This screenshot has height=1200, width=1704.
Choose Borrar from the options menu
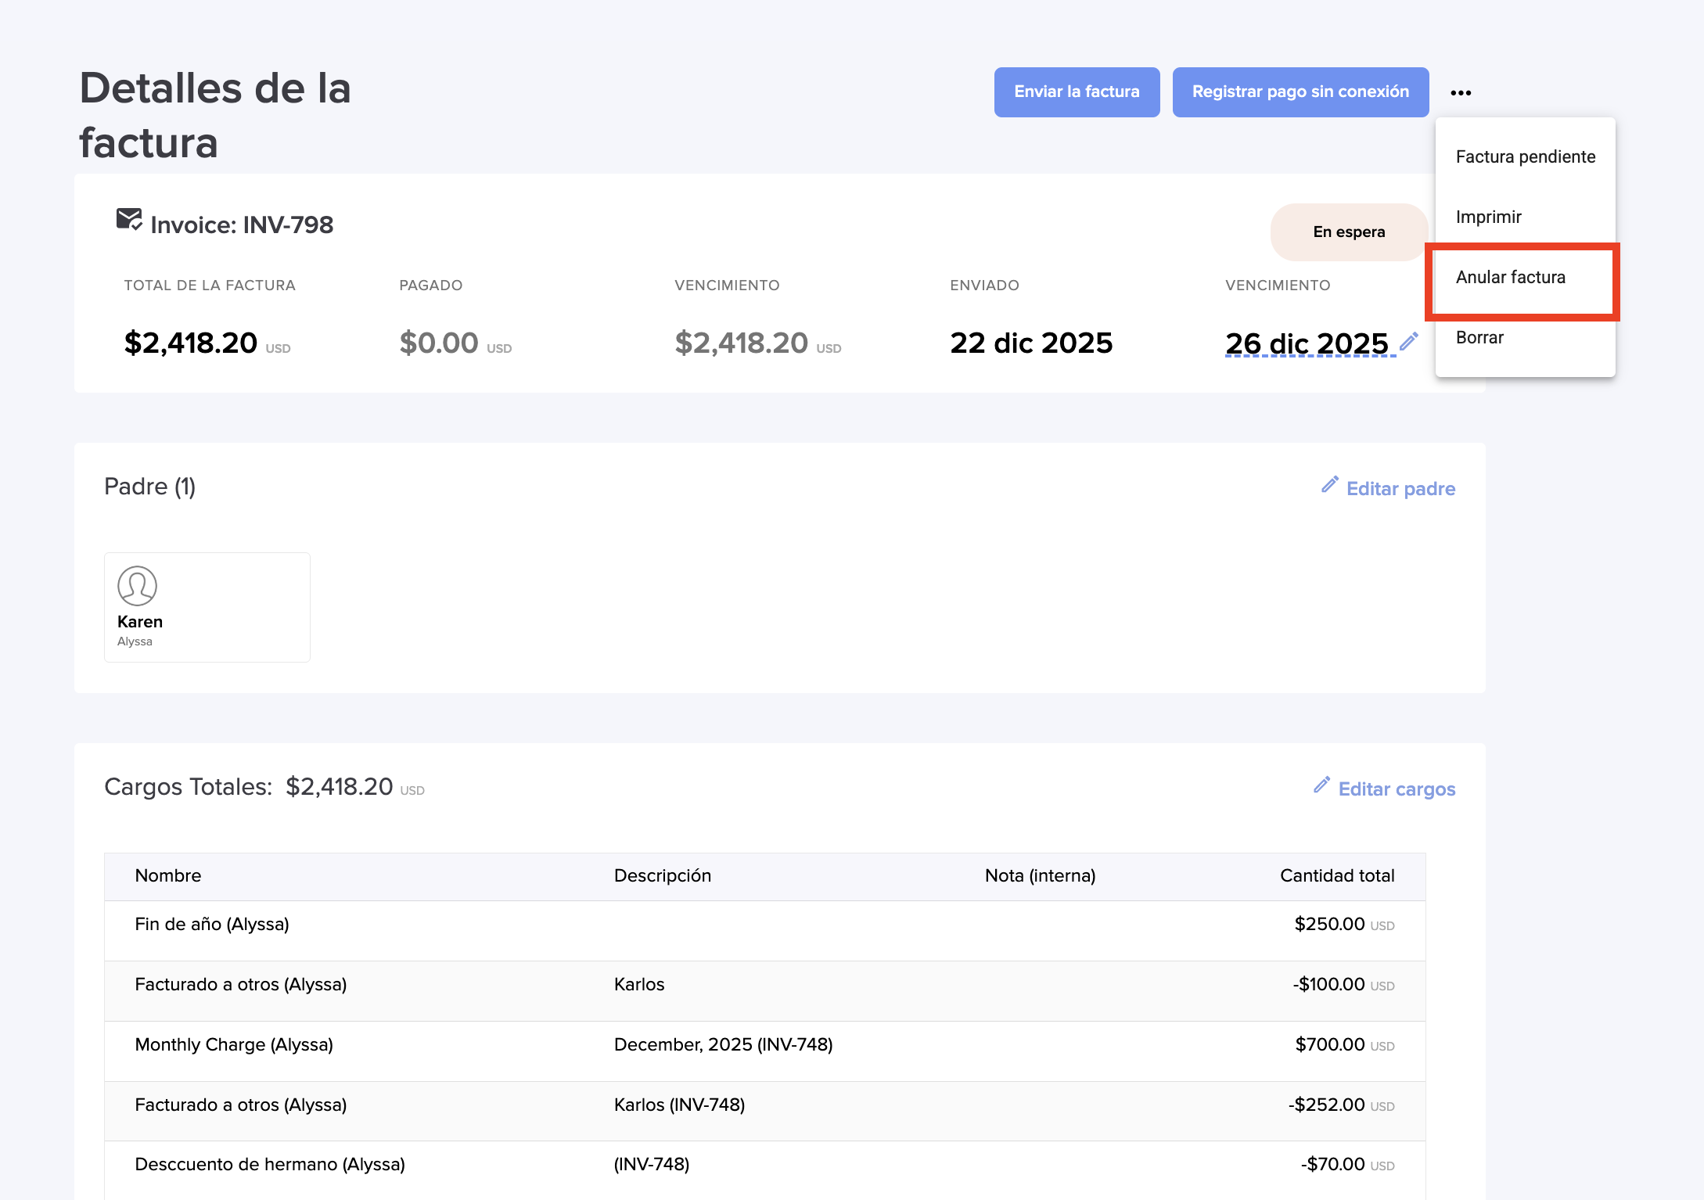point(1479,337)
